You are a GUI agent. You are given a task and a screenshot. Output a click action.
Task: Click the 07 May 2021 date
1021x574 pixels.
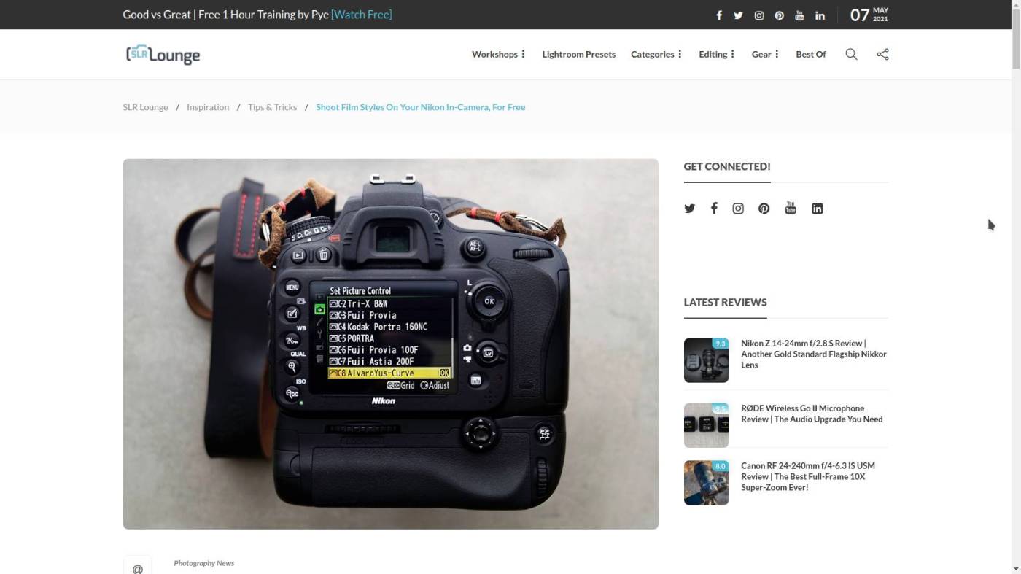click(x=869, y=15)
